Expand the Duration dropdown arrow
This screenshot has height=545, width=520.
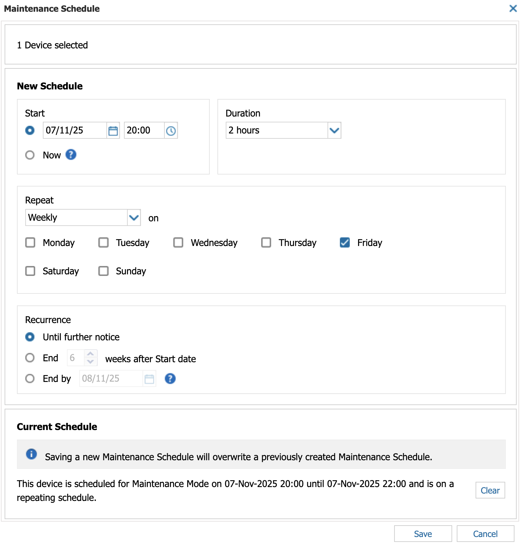pos(334,130)
